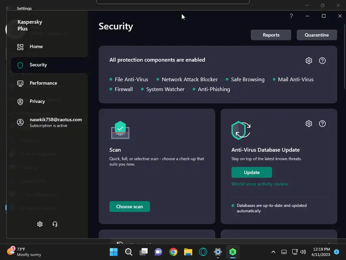Open help for Anti-Virus Database Update

click(322, 124)
